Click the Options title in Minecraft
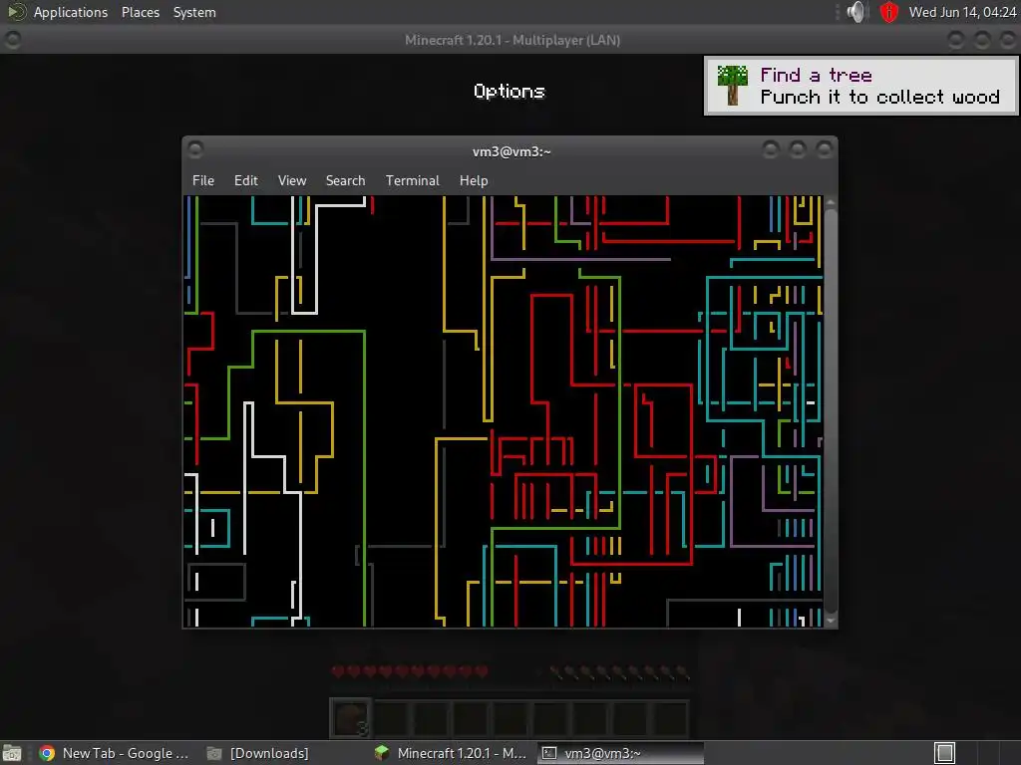The image size is (1021, 765). click(x=510, y=92)
